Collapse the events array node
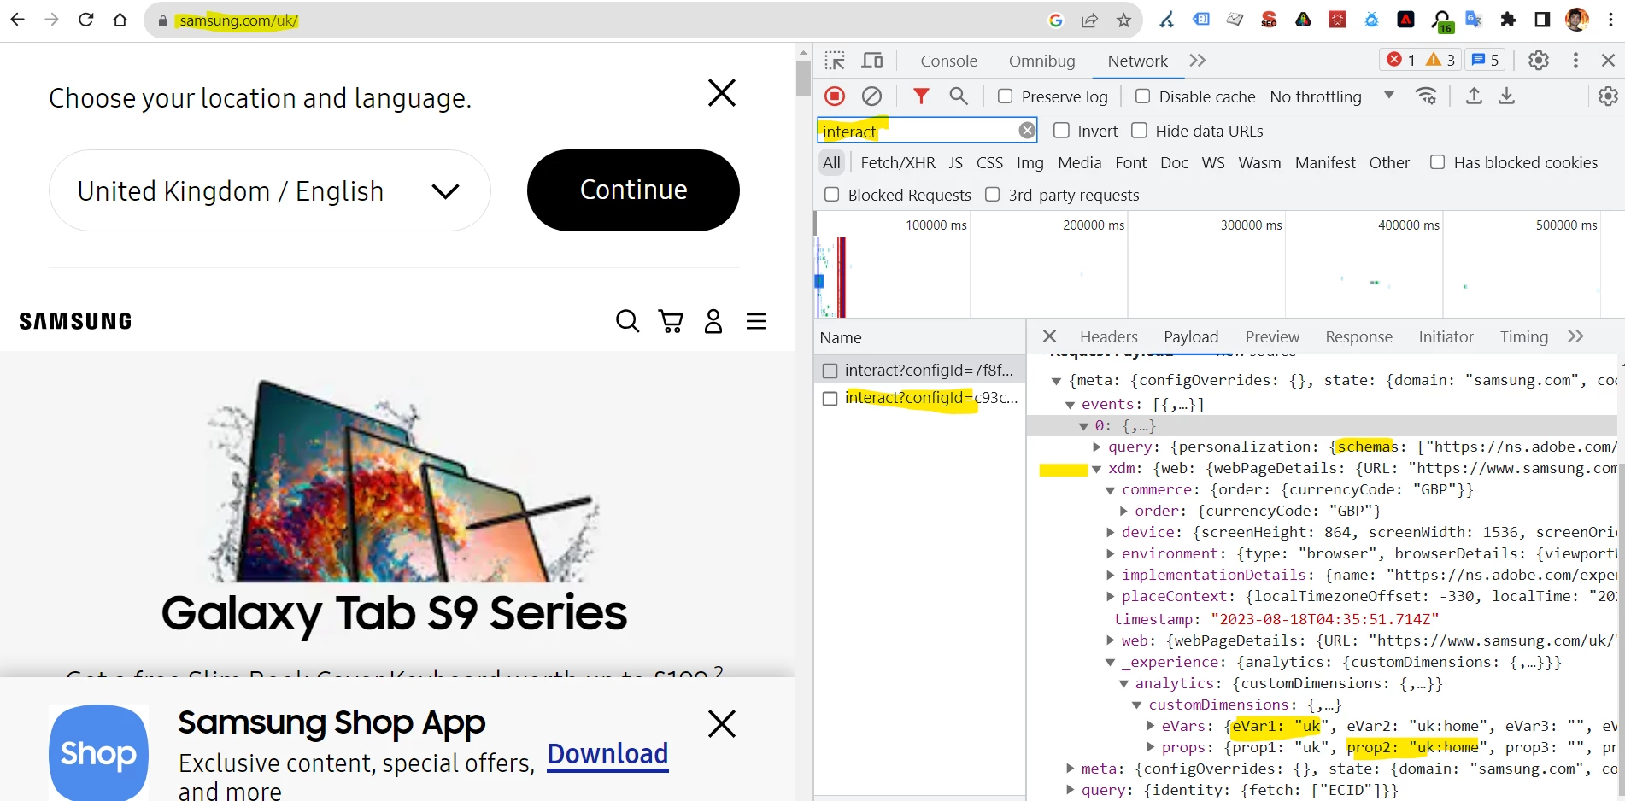 point(1070,405)
